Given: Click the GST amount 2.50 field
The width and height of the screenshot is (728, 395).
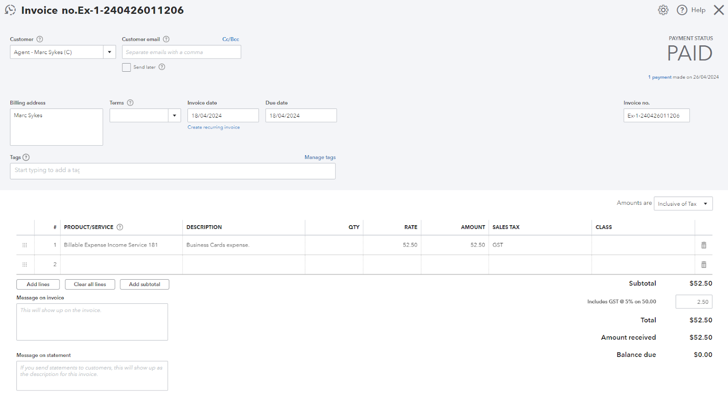Looking at the screenshot, I should click(x=694, y=301).
